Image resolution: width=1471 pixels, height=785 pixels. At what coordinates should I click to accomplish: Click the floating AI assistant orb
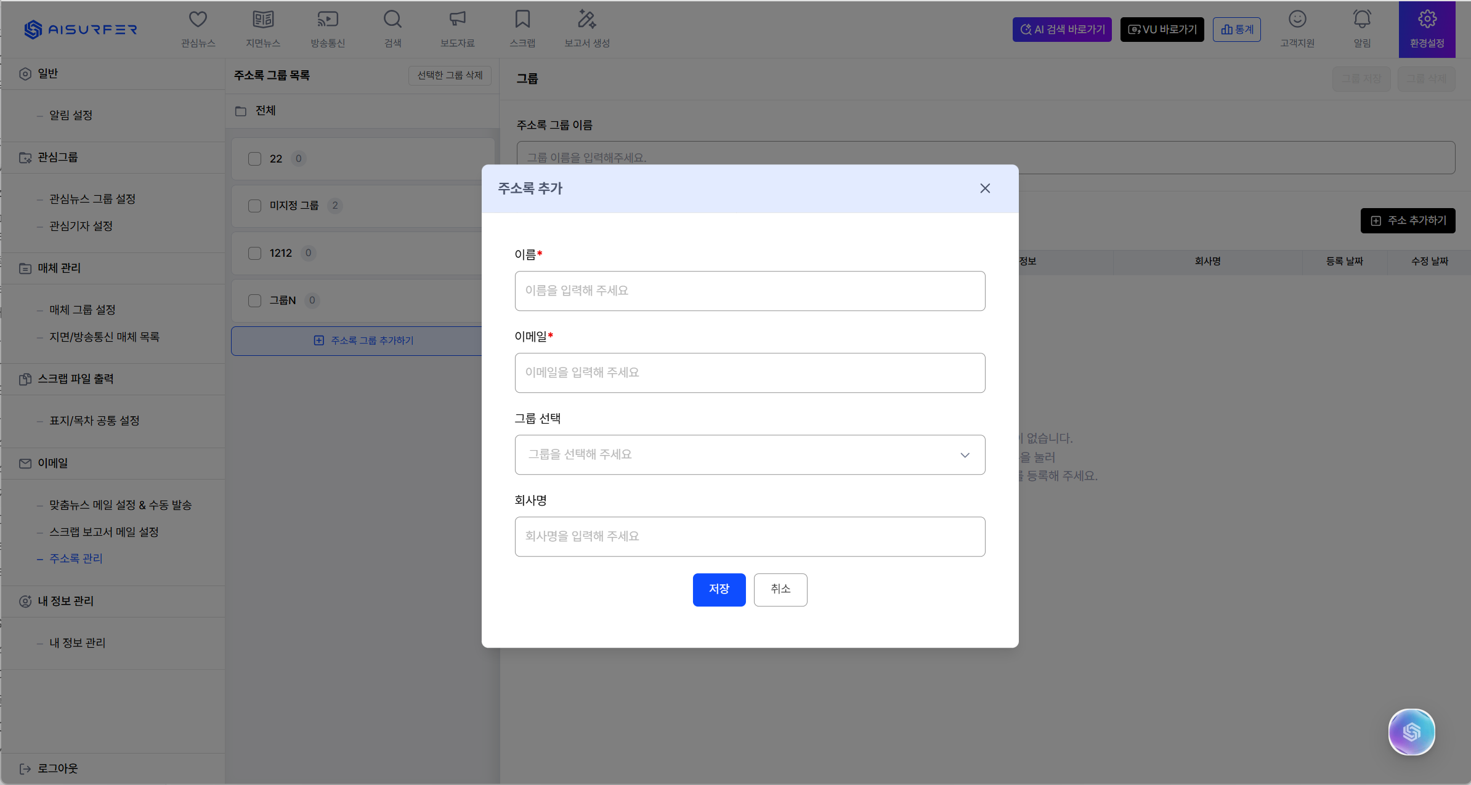pyautogui.click(x=1411, y=731)
